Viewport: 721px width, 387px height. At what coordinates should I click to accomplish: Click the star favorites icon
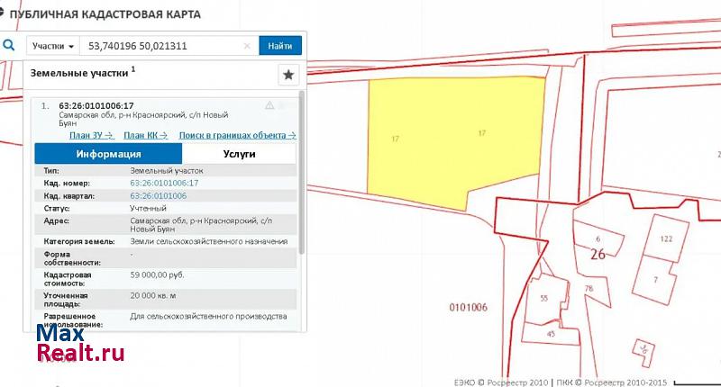287,75
